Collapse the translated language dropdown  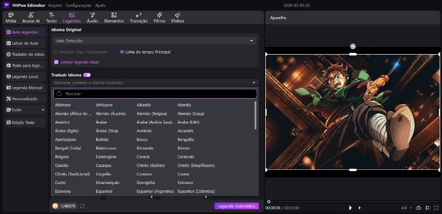click(253, 83)
